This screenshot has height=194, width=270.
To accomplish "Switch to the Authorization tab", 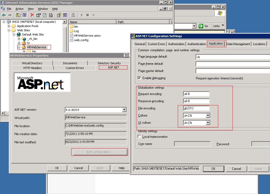I will (x=176, y=44).
